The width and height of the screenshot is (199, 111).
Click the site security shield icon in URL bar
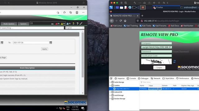(x=138, y=21)
